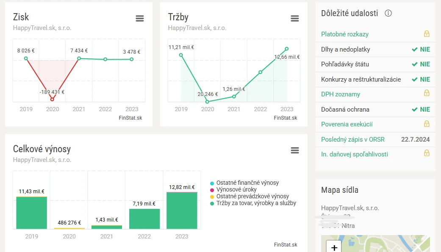Click lock icon next to Poverenia exekúcií
The height and width of the screenshot is (252, 441).
pos(427,124)
